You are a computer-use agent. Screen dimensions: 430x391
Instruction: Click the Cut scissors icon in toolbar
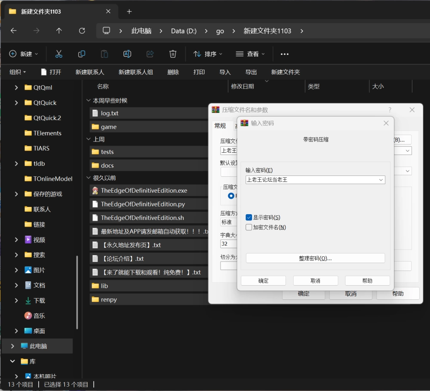[58, 54]
